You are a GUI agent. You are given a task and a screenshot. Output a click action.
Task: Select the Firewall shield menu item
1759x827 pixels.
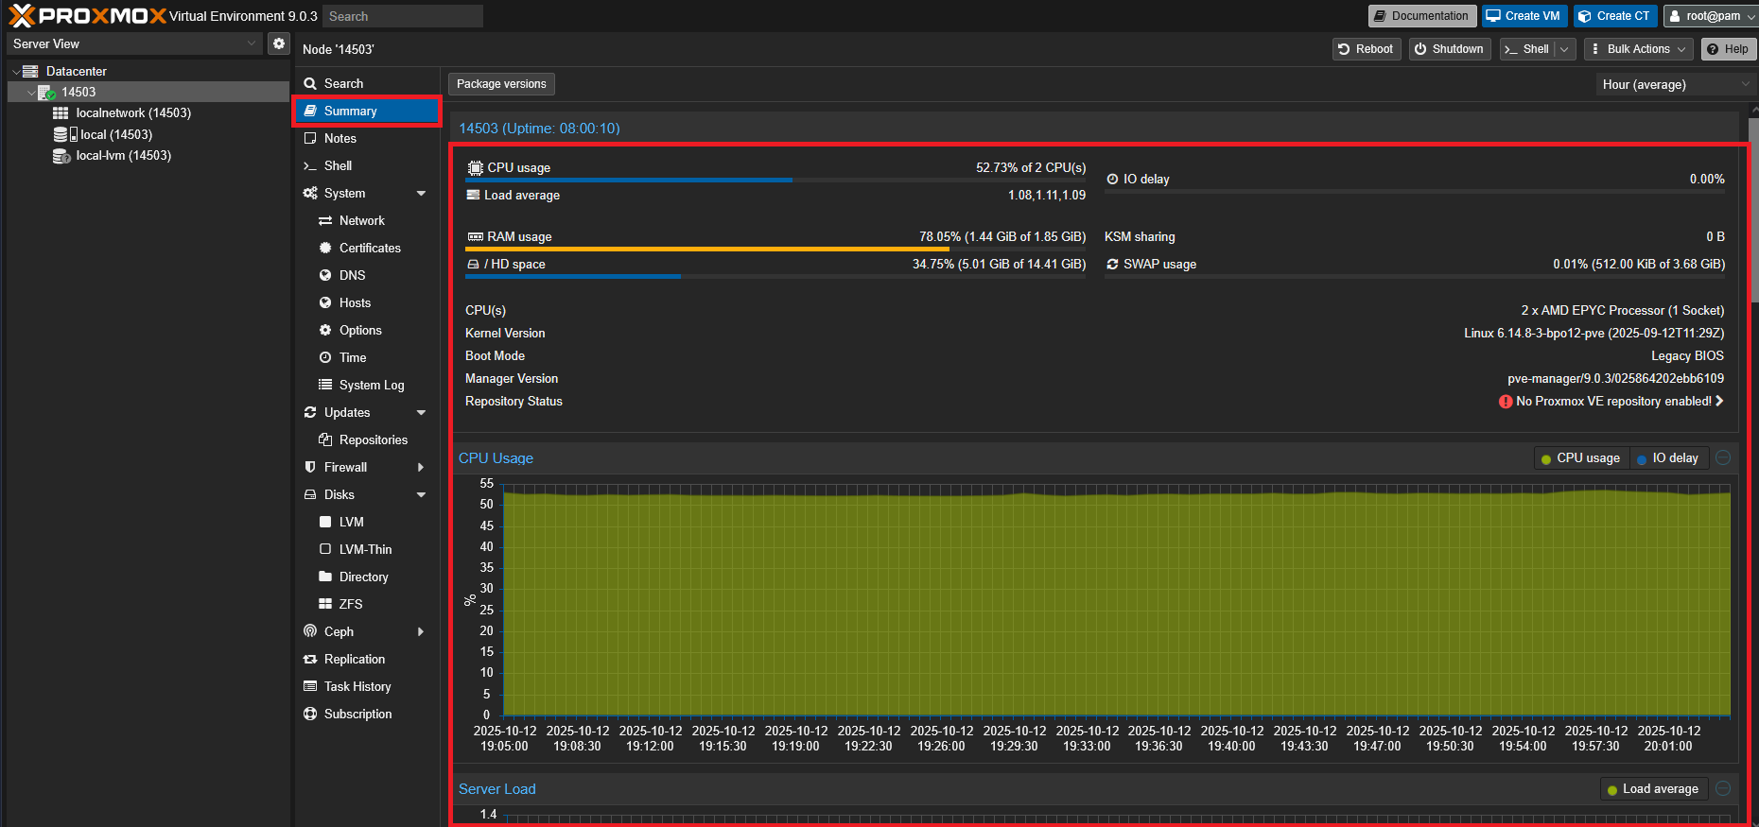[345, 467]
